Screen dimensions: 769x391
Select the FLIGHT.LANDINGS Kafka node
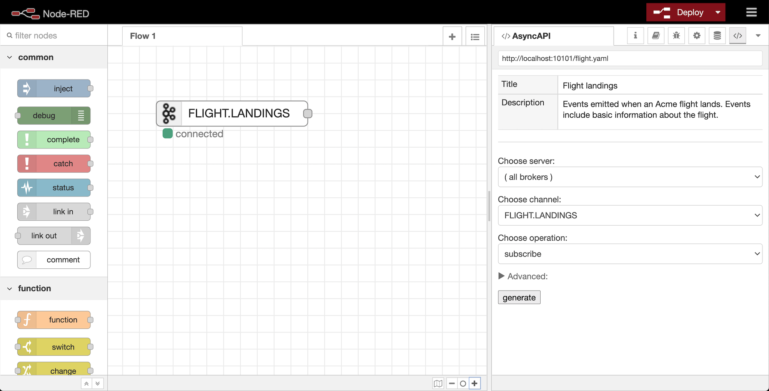coord(232,113)
